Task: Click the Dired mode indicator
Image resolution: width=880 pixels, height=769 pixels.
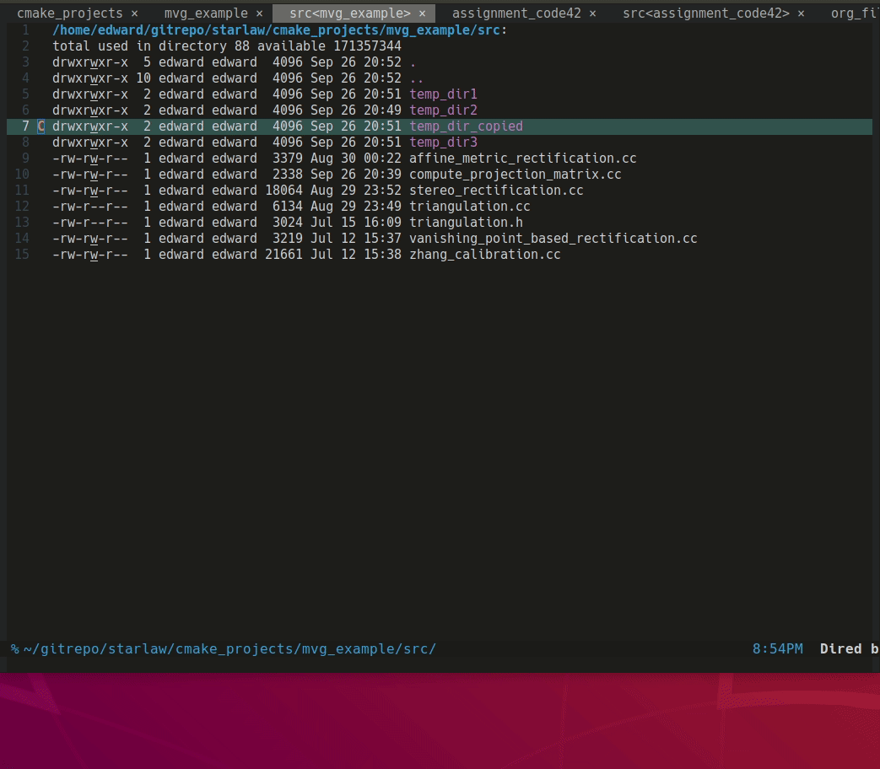Action: click(x=840, y=649)
